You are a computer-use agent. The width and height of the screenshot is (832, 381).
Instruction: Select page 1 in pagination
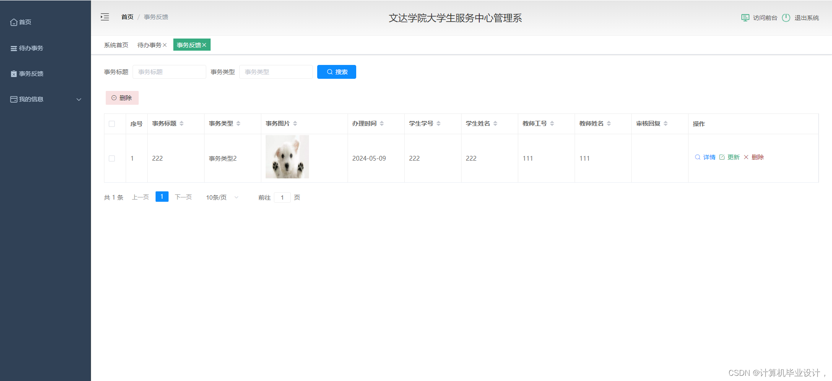coord(162,197)
